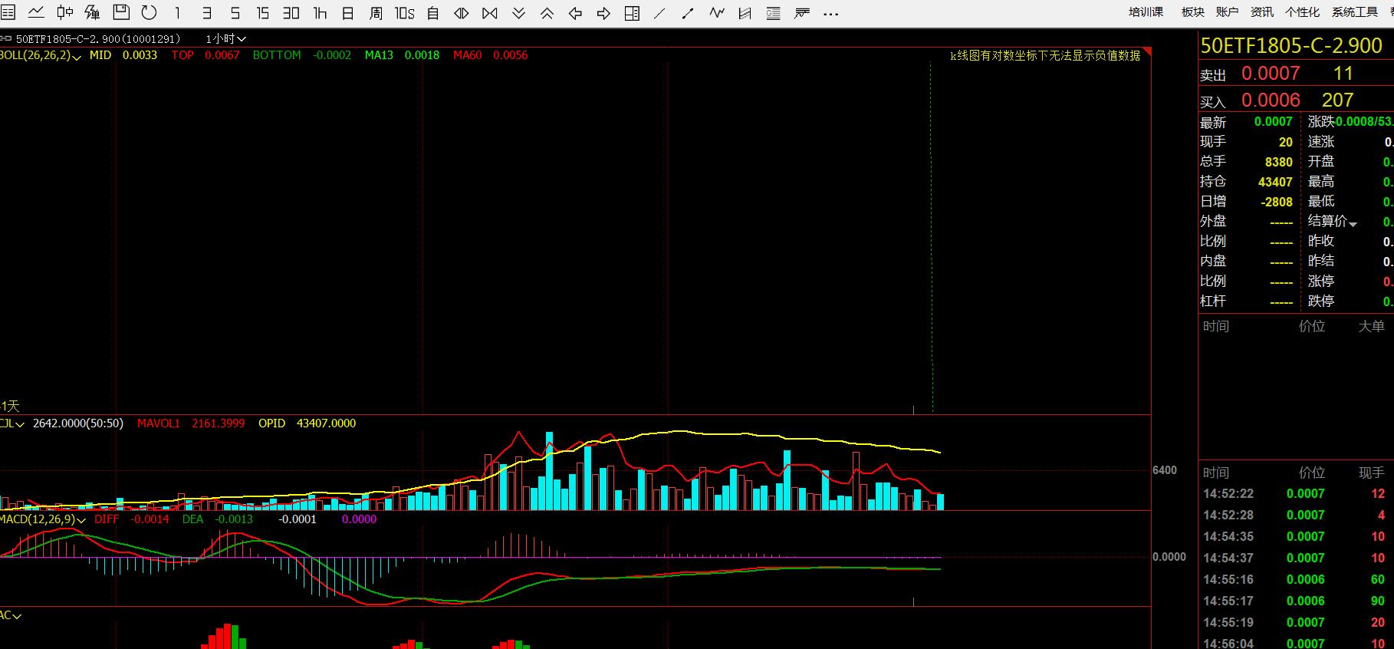Switch to 15-minute period
This screenshot has width=1394, height=649.
tap(263, 13)
